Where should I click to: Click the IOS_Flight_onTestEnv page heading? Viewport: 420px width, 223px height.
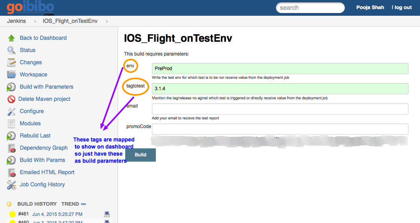(x=178, y=38)
